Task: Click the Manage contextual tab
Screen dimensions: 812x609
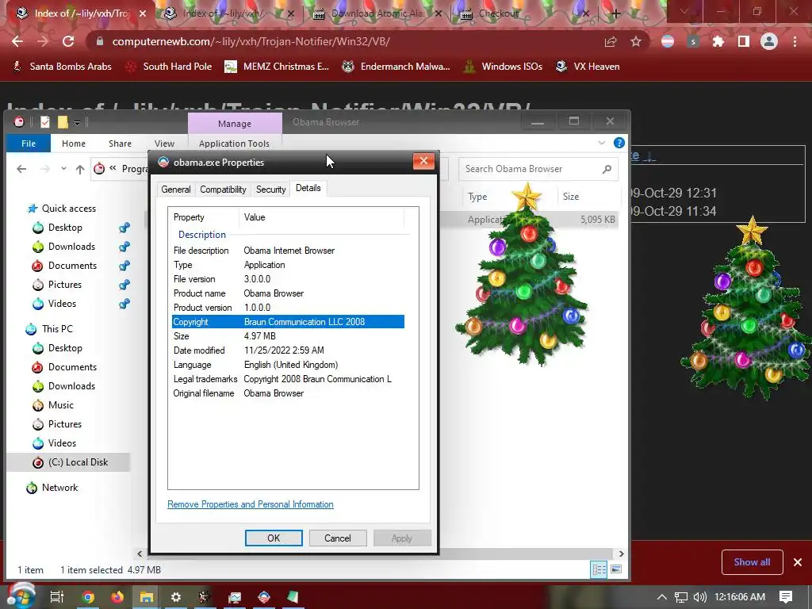Action: (235, 123)
